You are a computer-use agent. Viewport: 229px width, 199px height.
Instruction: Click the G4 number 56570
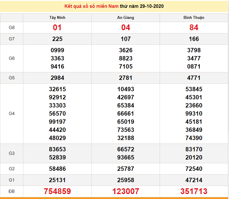[57, 114]
